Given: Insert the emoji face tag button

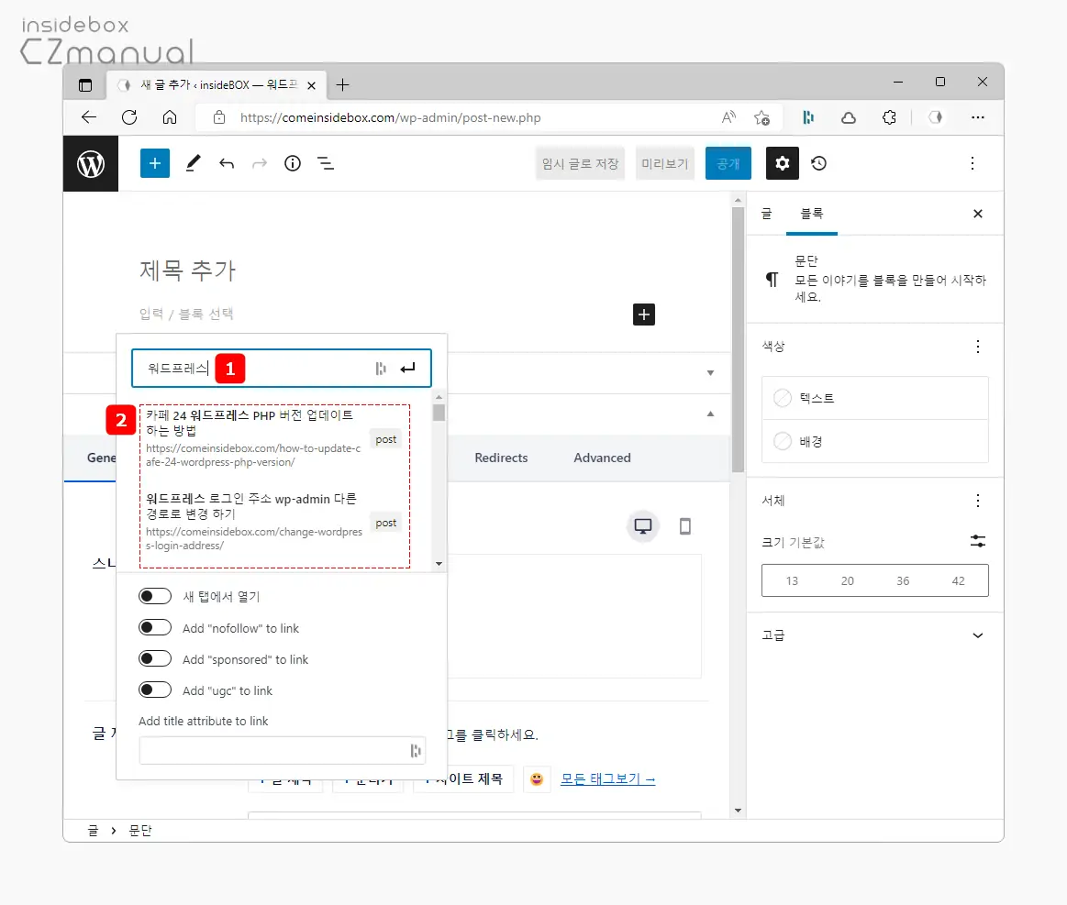Looking at the screenshot, I should click(537, 779).
